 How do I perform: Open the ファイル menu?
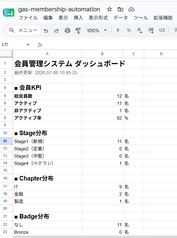28,18
